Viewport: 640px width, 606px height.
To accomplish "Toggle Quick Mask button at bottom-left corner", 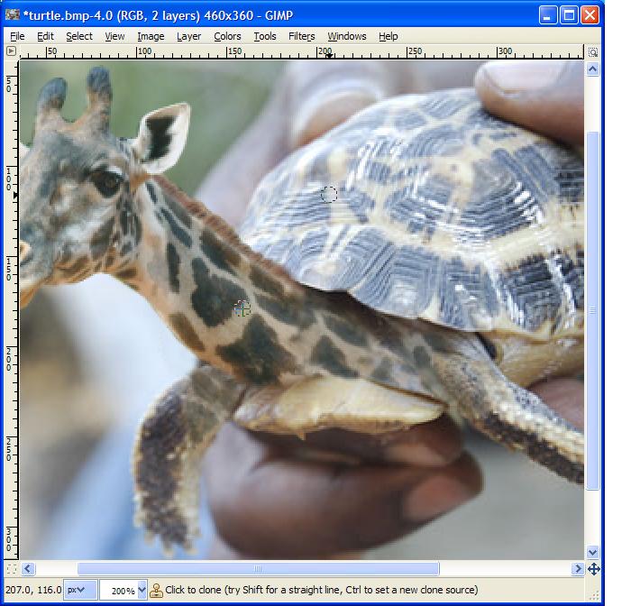I will (x=12, y=569).
